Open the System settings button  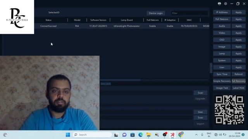pos(222,61)
